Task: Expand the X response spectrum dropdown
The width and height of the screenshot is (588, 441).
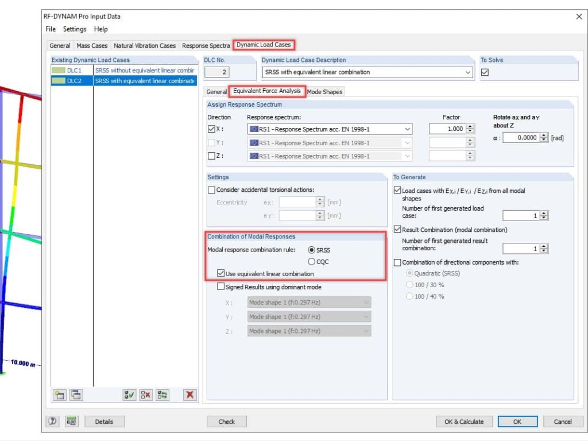Action: [407, 129]
